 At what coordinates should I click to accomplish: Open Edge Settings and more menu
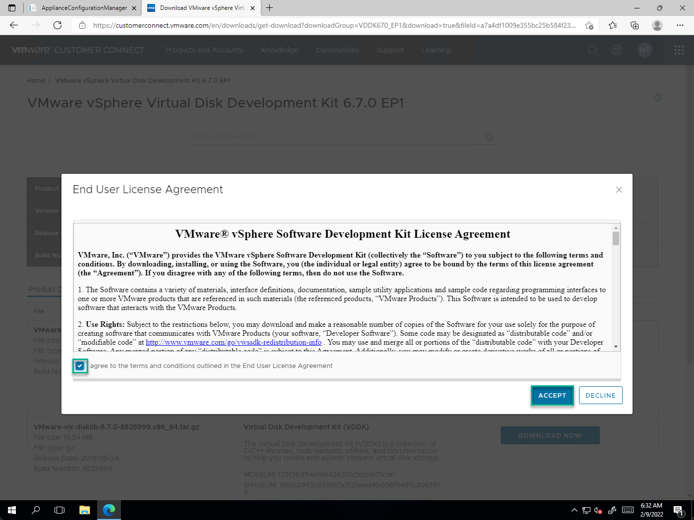coord(680,25)
